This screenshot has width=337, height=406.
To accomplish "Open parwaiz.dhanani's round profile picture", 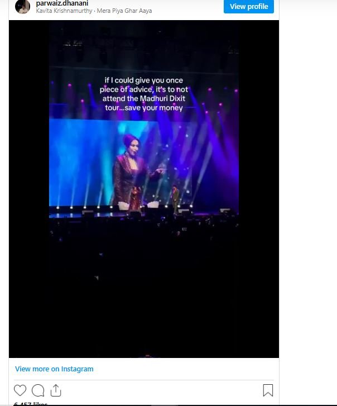I will coord(22,6).
